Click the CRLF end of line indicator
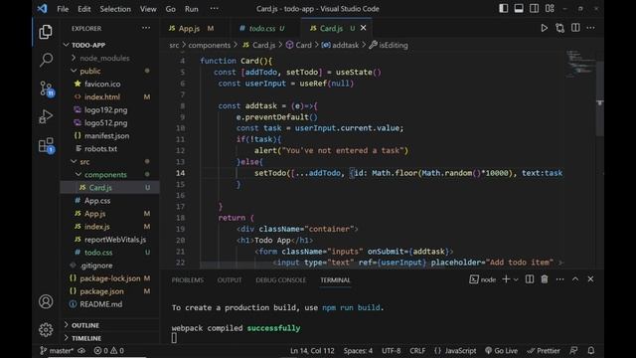Image resolution: width=636 pixels, height=358 pixels. coord(417,351)
